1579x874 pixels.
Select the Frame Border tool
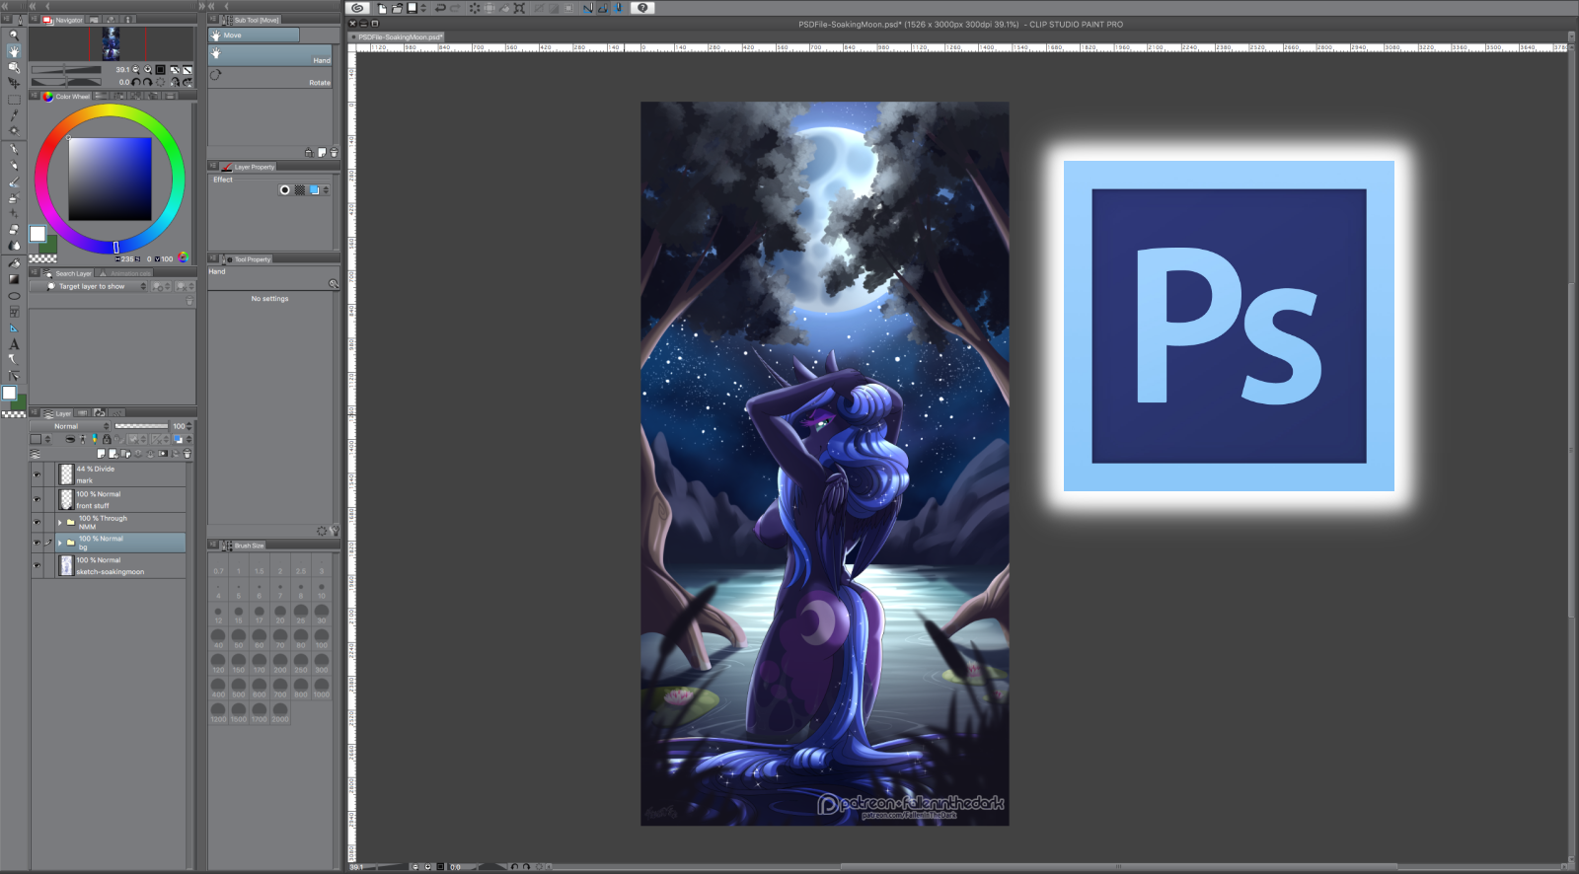point(14,312)
